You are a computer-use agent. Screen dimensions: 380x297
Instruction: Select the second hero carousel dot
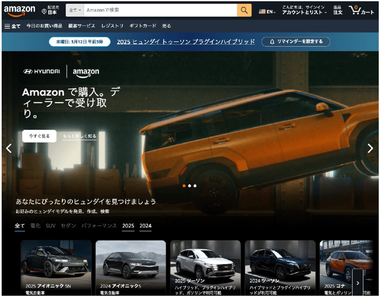(x=189, y=186)
